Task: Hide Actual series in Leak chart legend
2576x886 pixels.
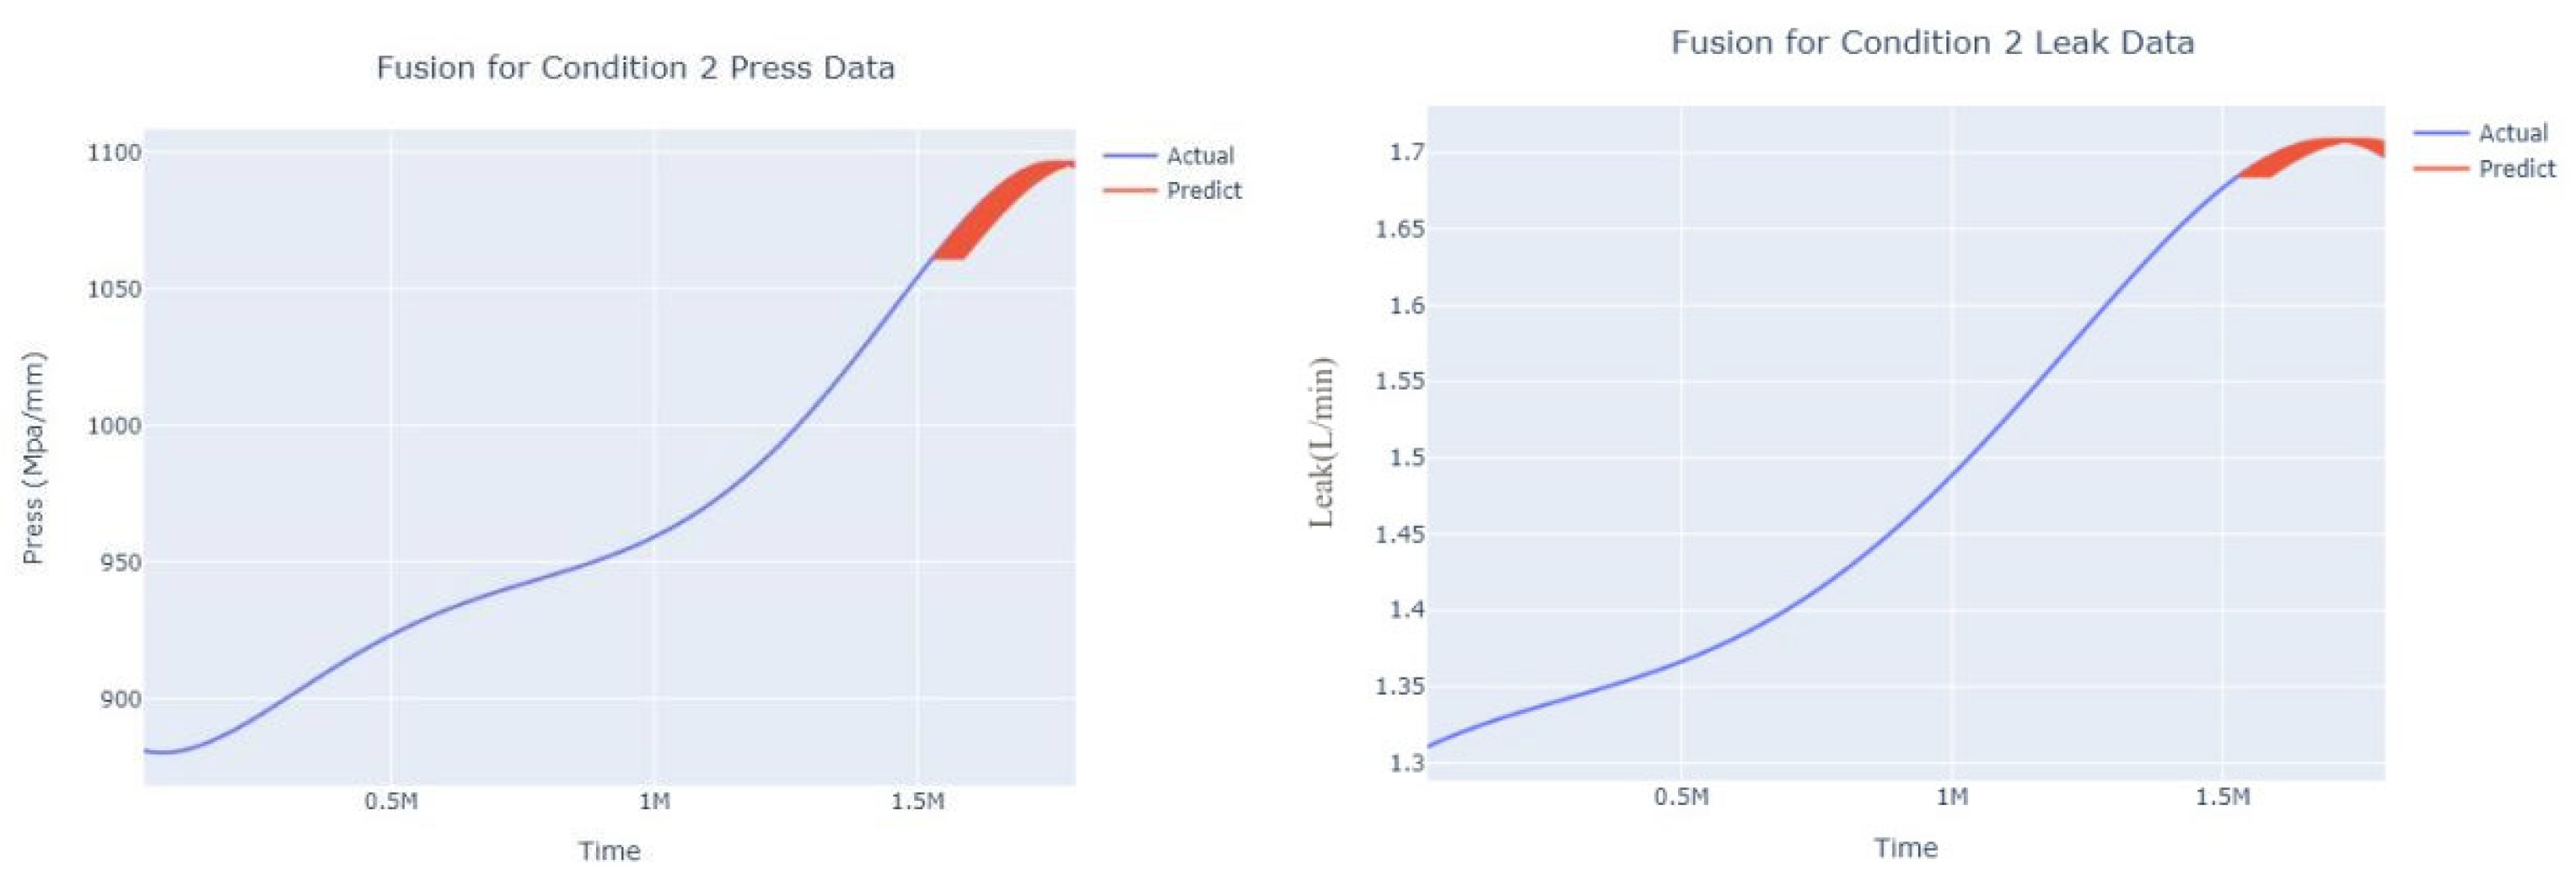Action: point(2512,133)
